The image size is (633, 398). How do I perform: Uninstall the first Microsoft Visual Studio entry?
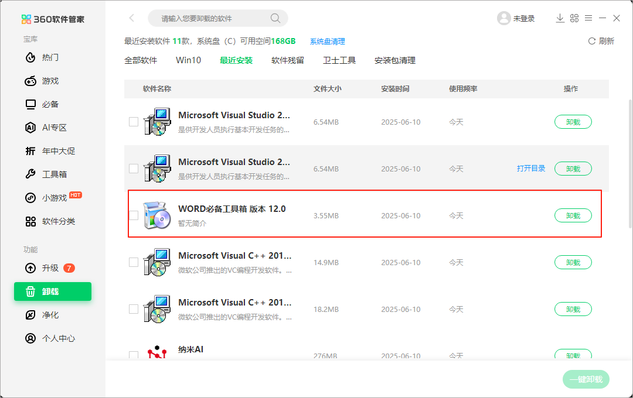click(x=573, y=122)
